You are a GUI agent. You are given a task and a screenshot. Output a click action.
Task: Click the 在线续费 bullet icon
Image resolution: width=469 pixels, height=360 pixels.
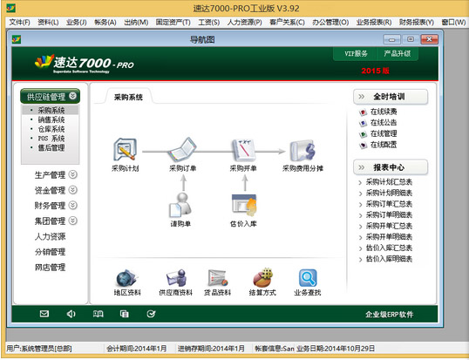[363, 112]
